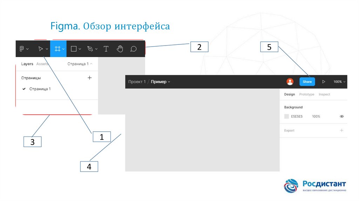Open the Design tab
The height and width of the screenshot is (201, 359).
click(x=289, y=94)
